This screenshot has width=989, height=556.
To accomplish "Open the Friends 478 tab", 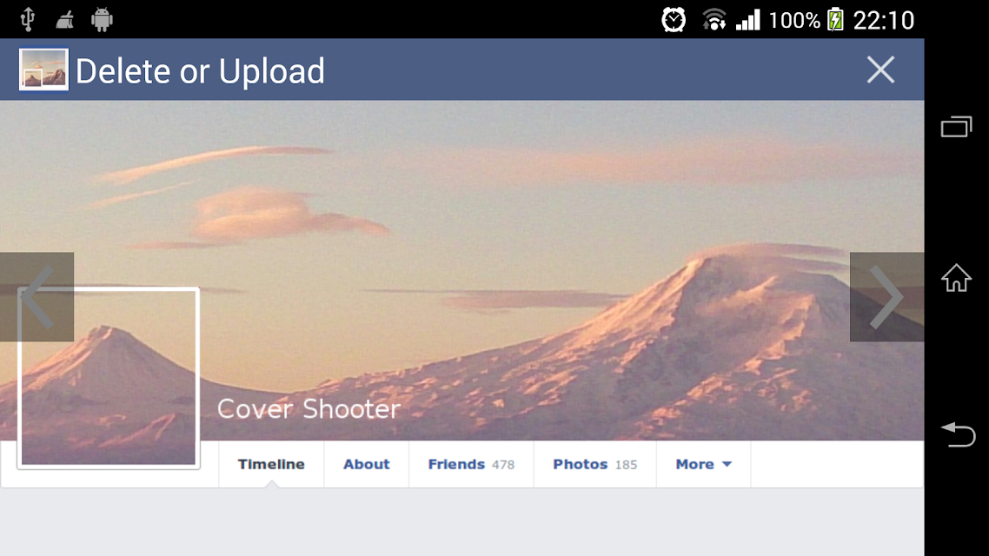I will click(x=471, y=464).
